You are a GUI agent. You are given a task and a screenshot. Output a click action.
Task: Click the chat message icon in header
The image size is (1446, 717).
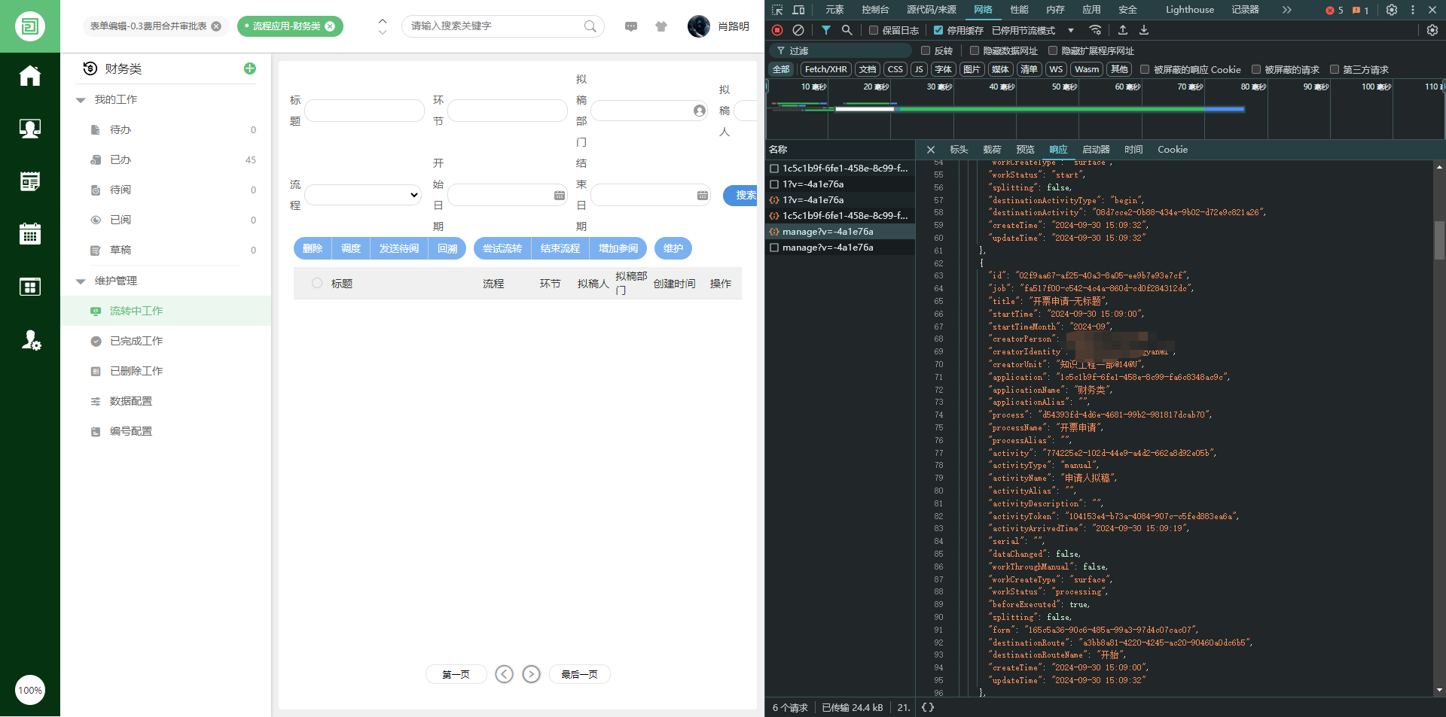pos(631,26)
